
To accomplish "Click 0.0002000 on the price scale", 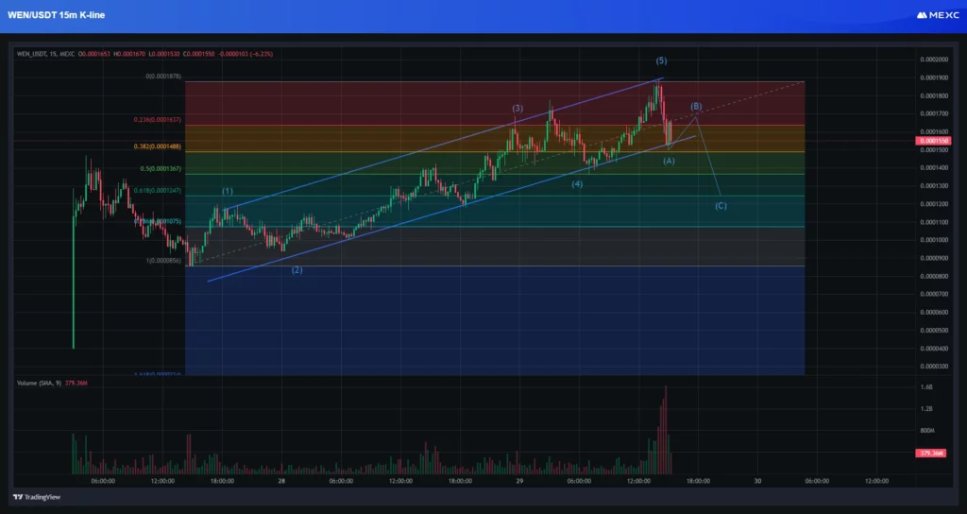I will 934,60.
